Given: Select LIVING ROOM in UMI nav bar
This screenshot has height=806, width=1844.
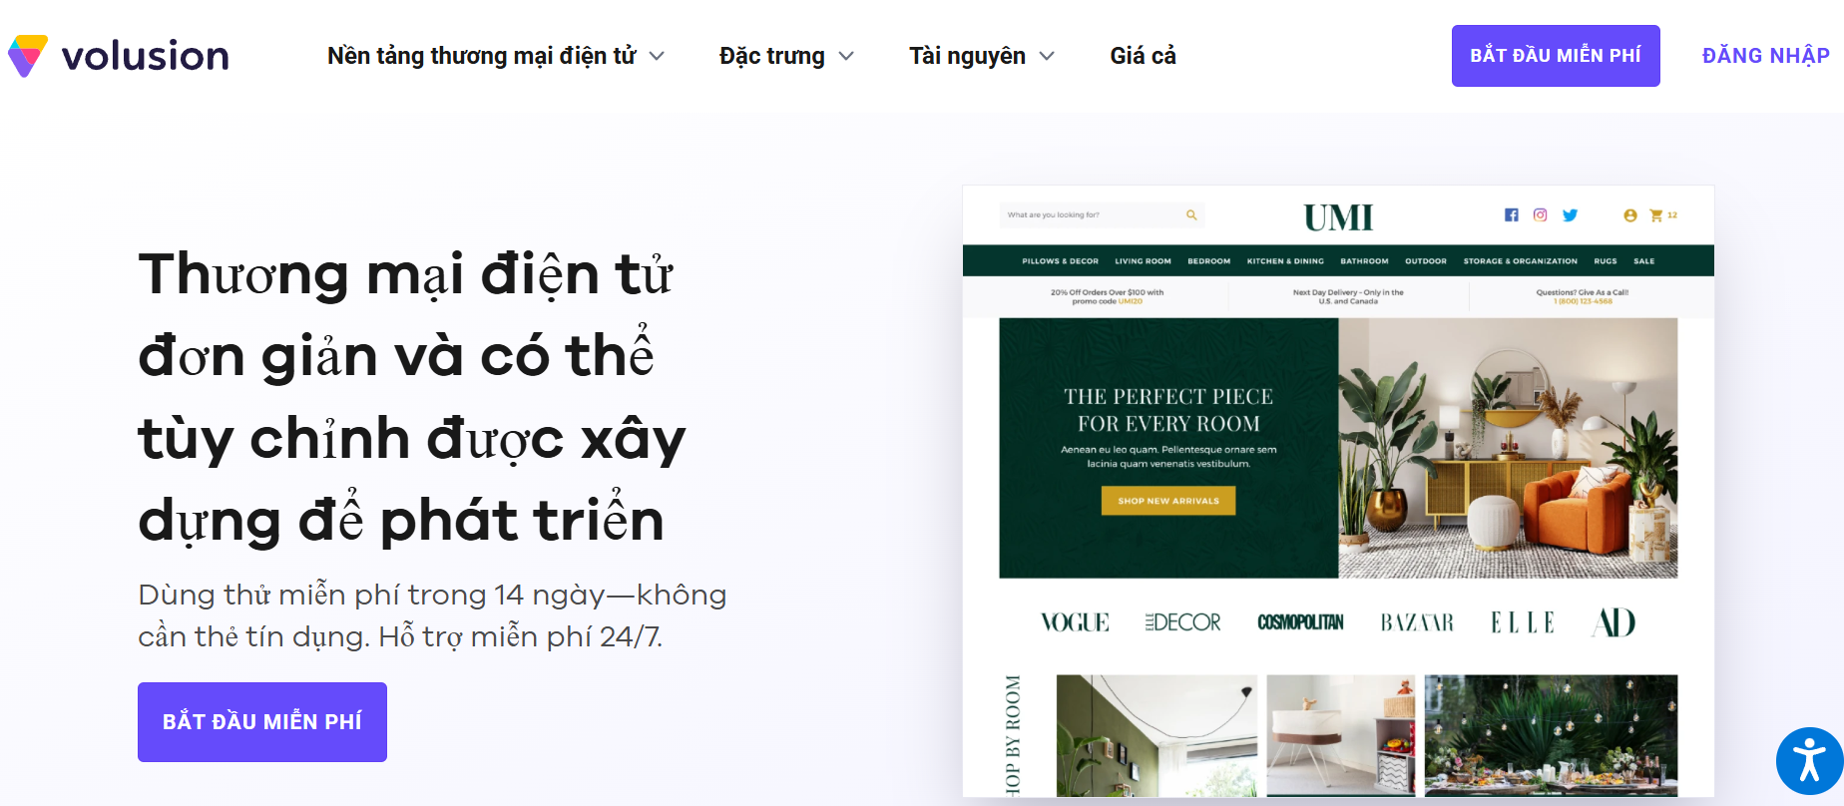Looking at the screenshot, I should (1143, 261).
